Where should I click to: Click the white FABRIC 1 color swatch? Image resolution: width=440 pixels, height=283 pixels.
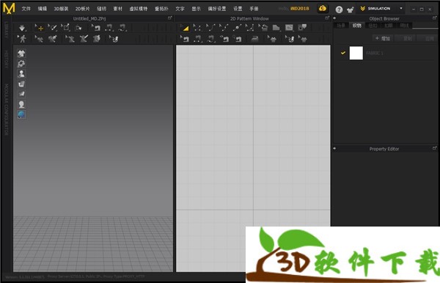point(356,53)
